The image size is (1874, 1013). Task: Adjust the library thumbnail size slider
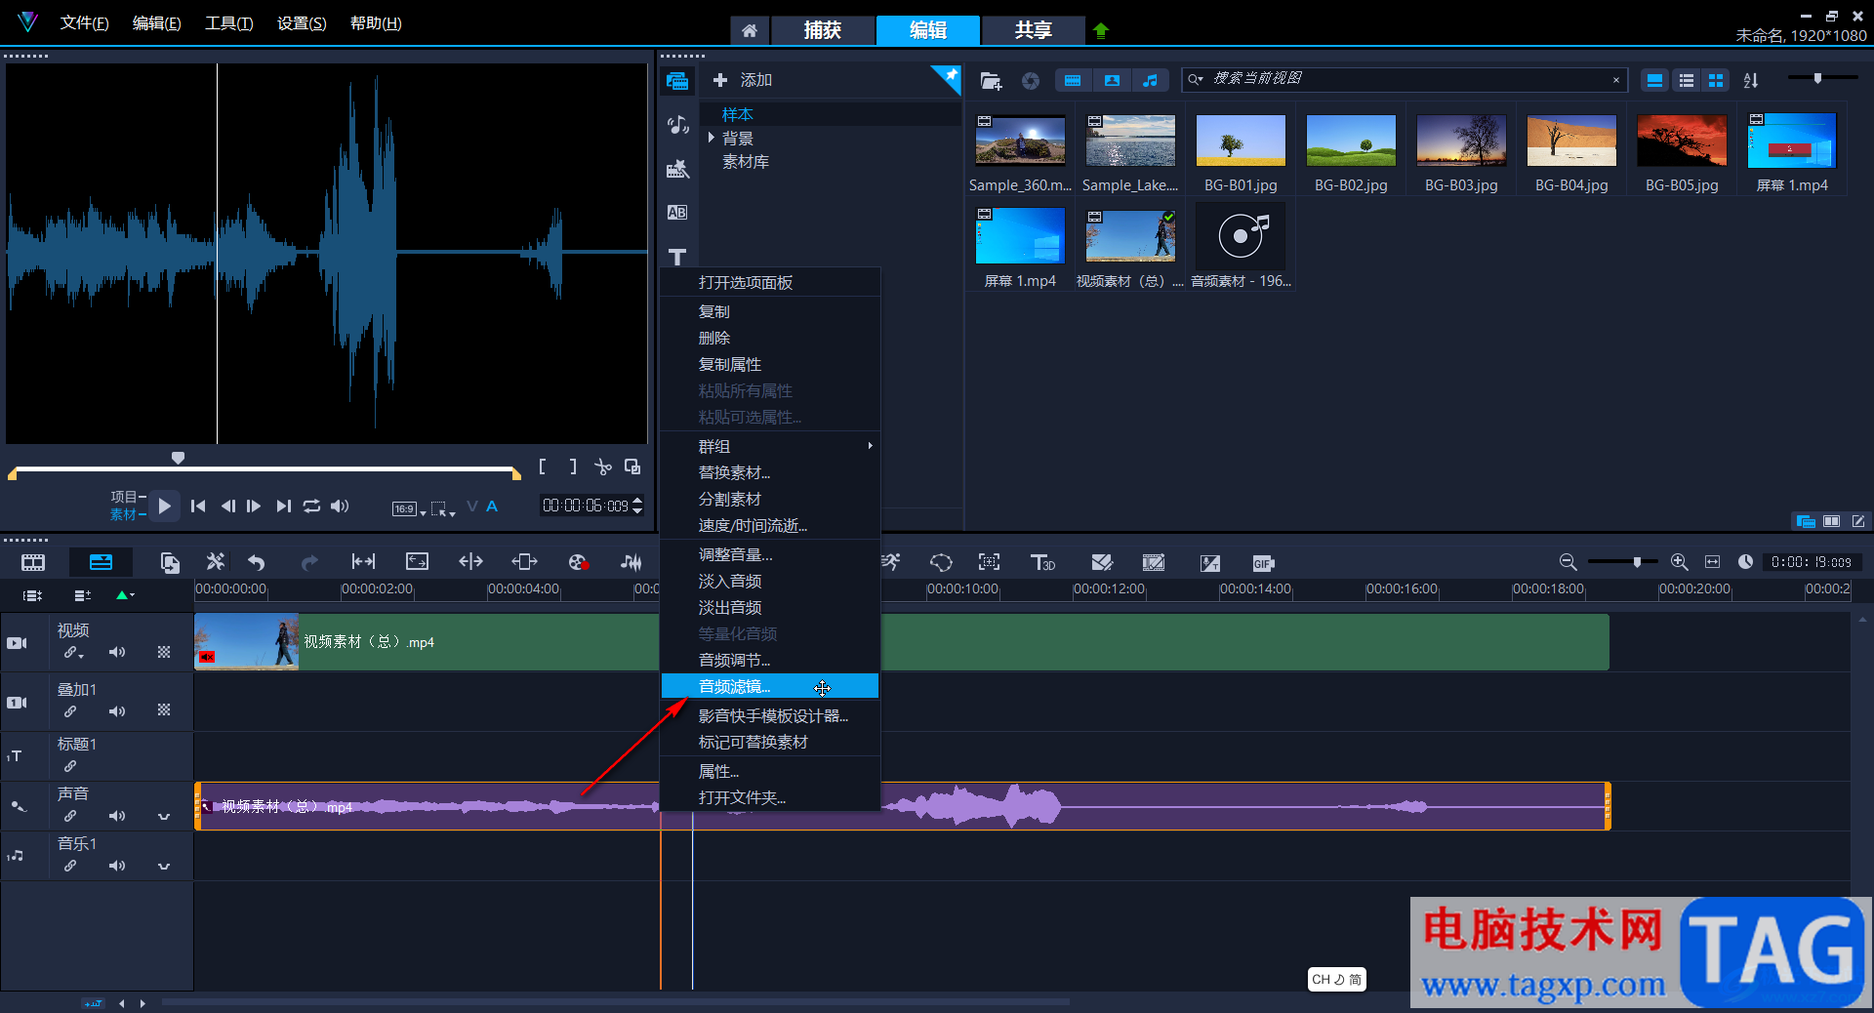click(1818, 78)
